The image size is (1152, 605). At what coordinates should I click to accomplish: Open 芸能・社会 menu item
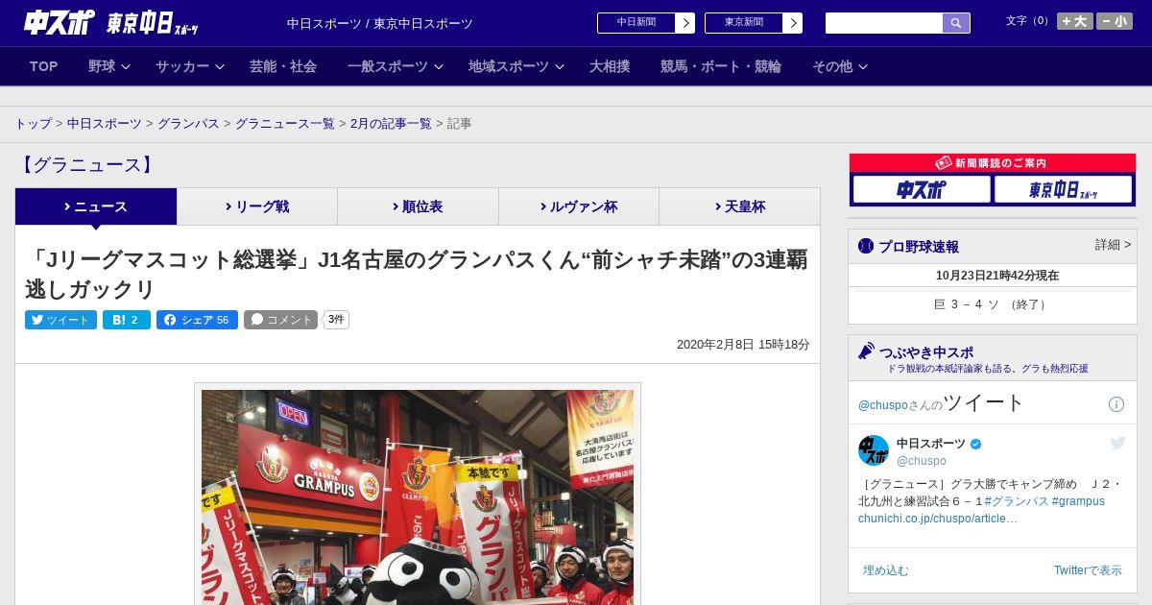283,66
